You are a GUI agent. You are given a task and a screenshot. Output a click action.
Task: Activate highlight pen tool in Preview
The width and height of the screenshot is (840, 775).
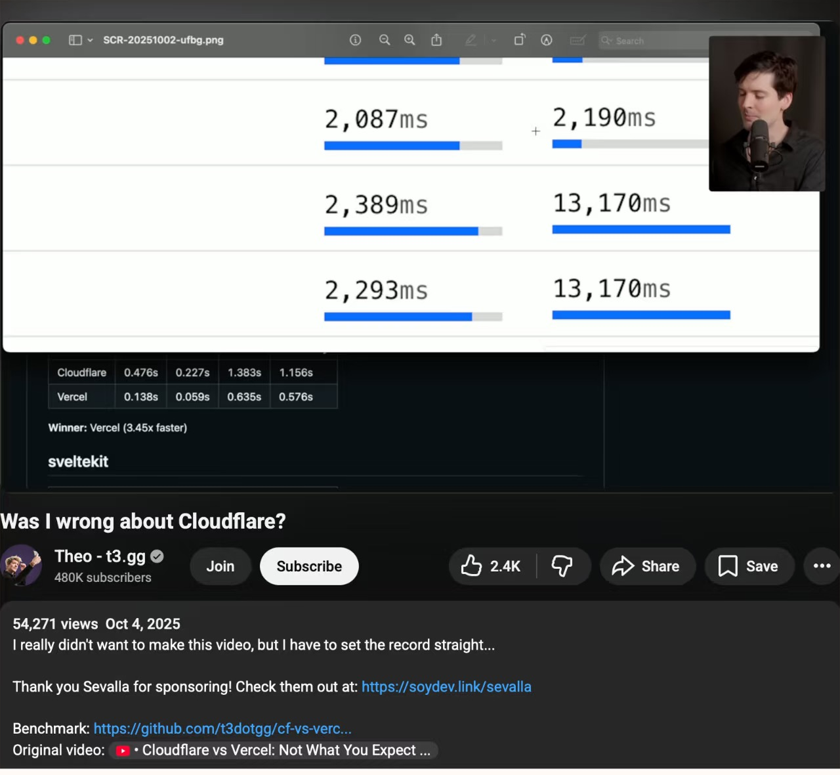pyautogui.click(x=471, y=40)
